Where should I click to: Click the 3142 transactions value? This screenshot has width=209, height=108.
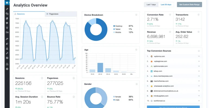180,19
